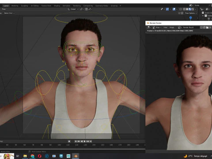Open the View mode dropdown in render window

tap(157, 27)
